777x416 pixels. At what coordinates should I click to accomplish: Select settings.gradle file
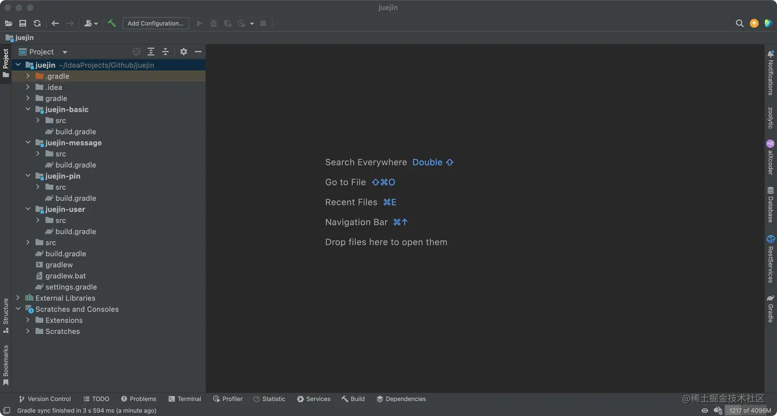click(71, 287)
